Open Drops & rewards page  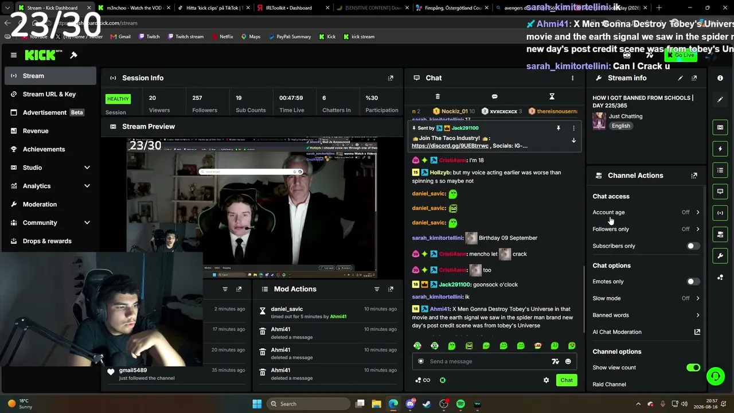pos(50,241)
